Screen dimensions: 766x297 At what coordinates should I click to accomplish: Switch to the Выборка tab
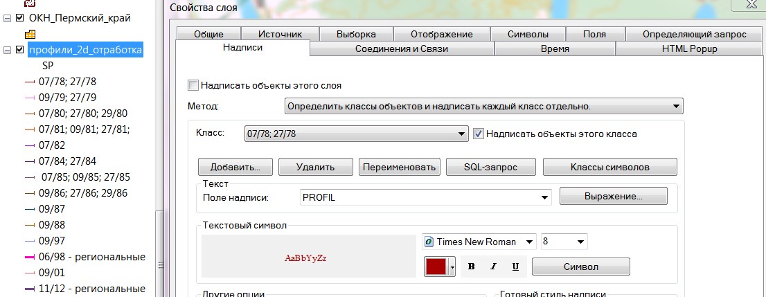point(356,34)
